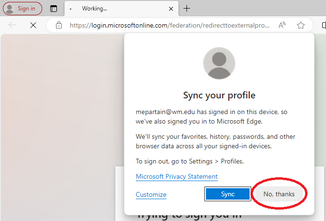Go back with the back arrow
Screen dimensions: 326x221
pos(12,25)
